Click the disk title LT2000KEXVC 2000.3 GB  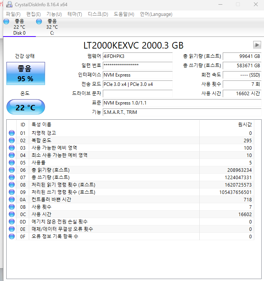(133, 45)
